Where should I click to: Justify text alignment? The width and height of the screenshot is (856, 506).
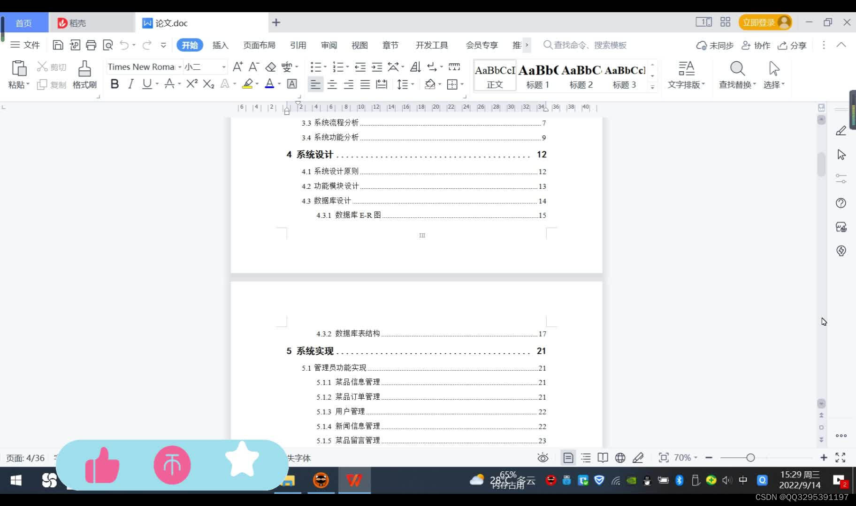tap(365, 84)
